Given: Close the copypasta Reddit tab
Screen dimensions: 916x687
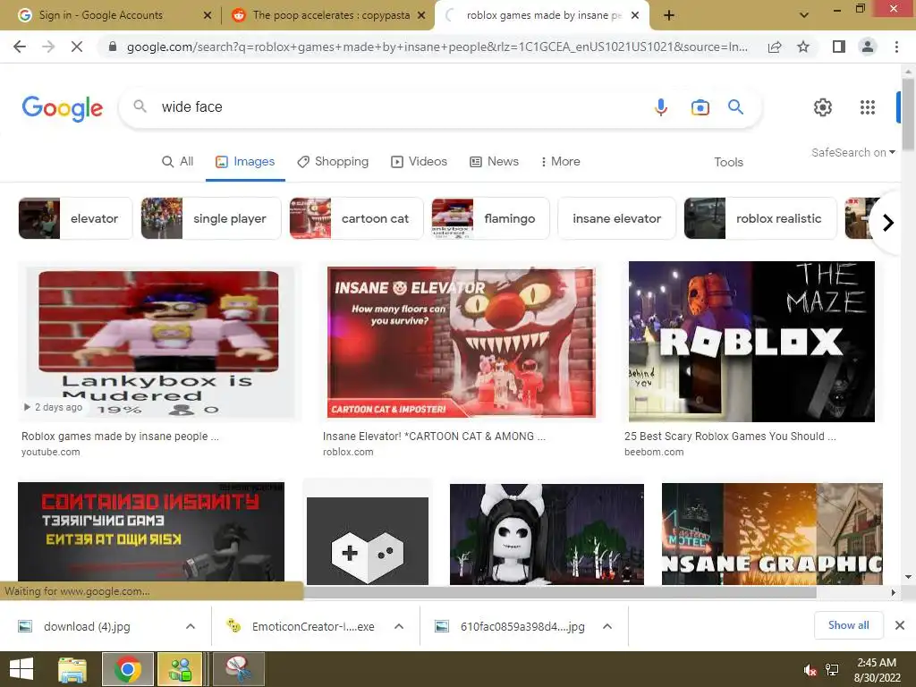Looking at the screenshot, I should coord(421,15).
